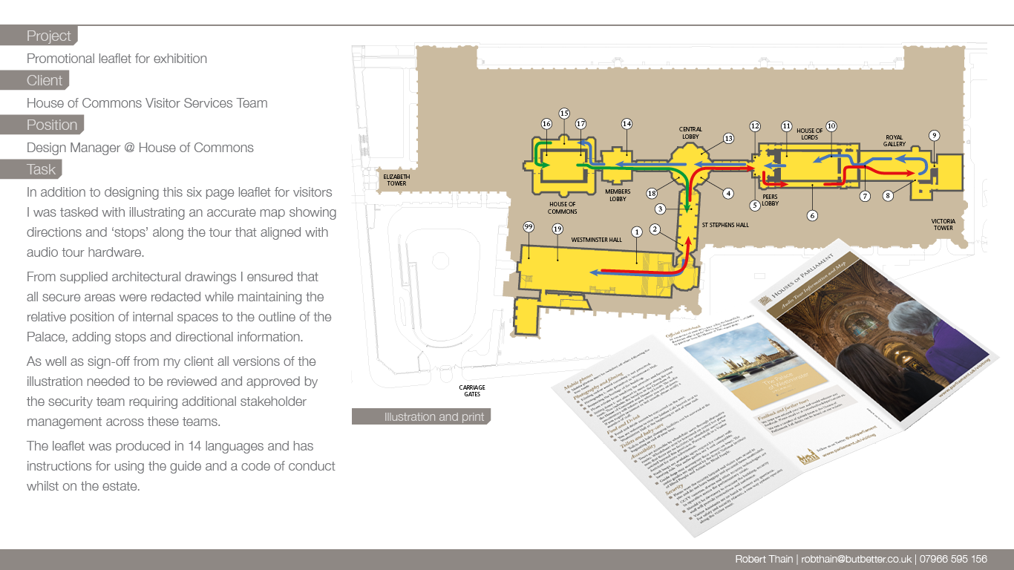The height and width of the screenshot is (570, 1014).
Task: Click the Project section header
Action: coord(49,36)
